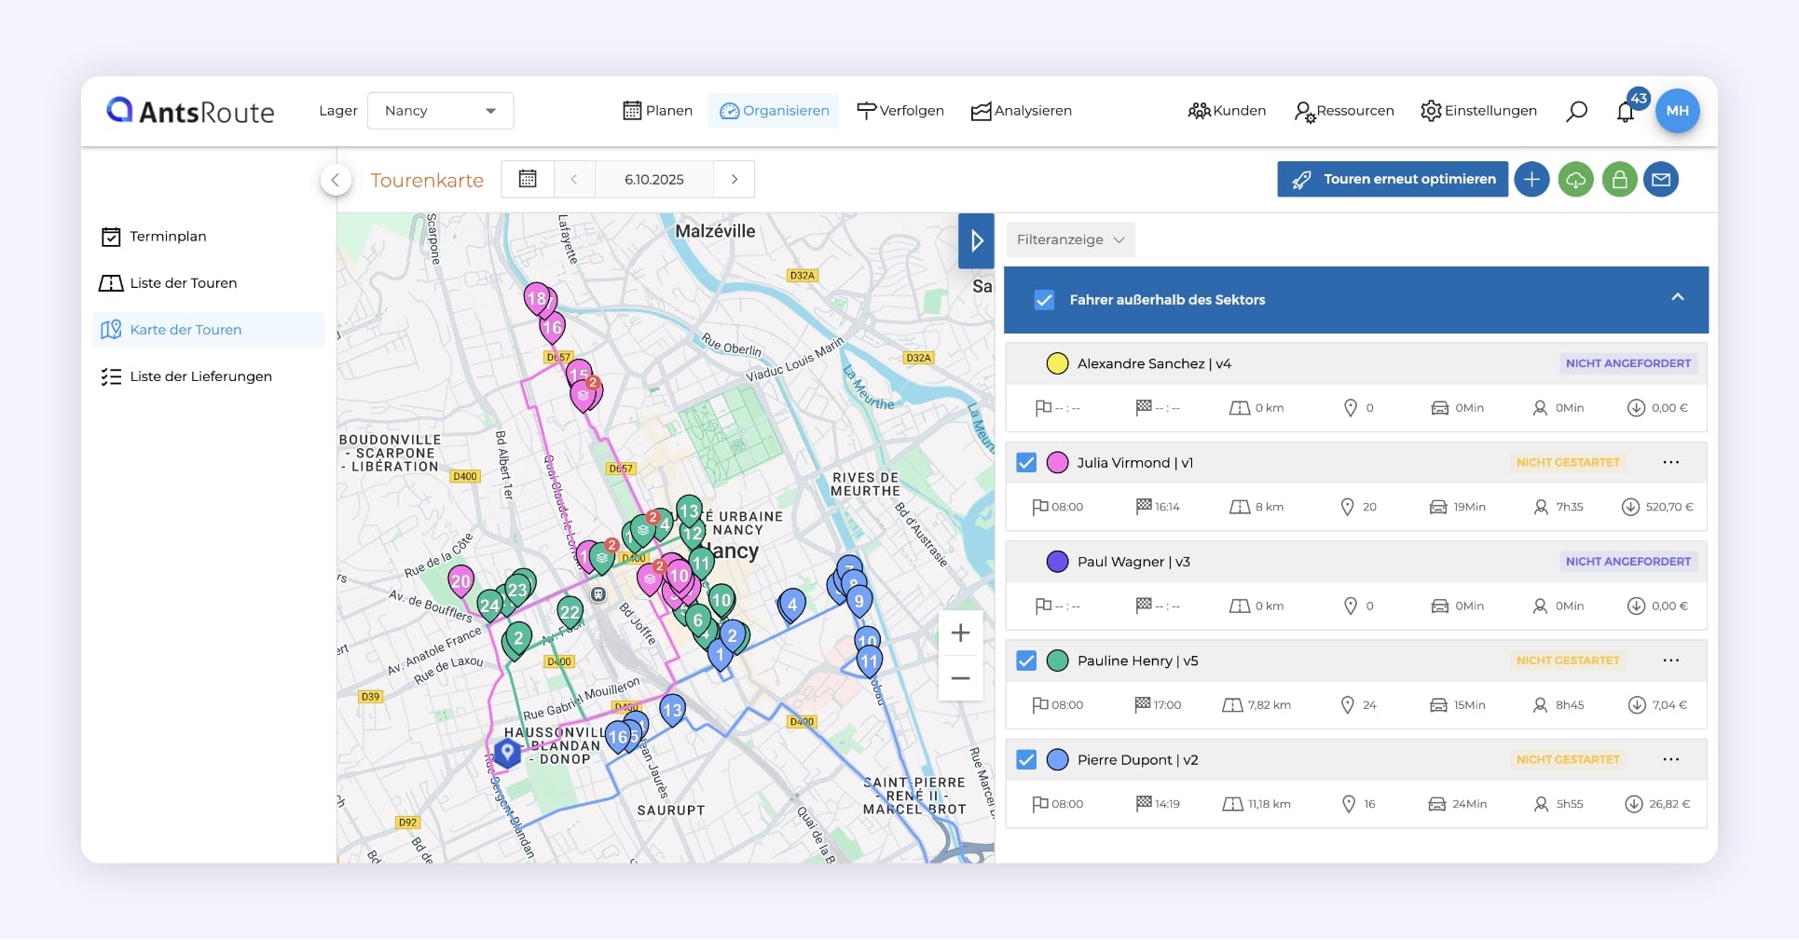Click Alexandre Sanchez's yellow color dot
This screenshot has width=1799, height=940.
tap(1057, 364)
